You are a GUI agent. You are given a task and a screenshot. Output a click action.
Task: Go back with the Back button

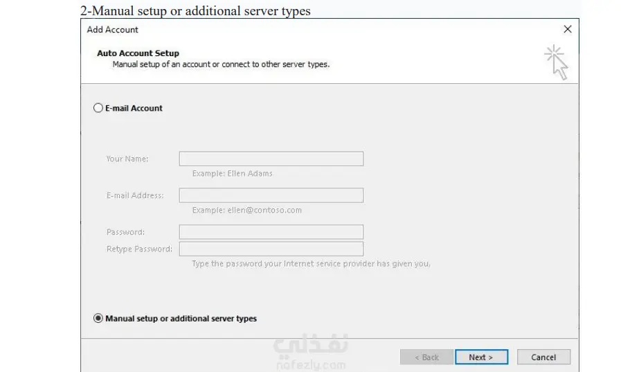tap(426, 357)
